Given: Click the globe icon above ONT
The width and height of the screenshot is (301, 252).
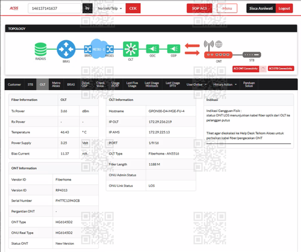Looking at the screenshot, I should point(219,44).
